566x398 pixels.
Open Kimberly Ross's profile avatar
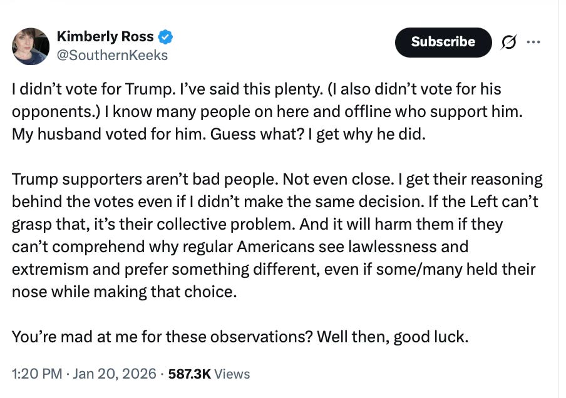[x=31, y=46]
